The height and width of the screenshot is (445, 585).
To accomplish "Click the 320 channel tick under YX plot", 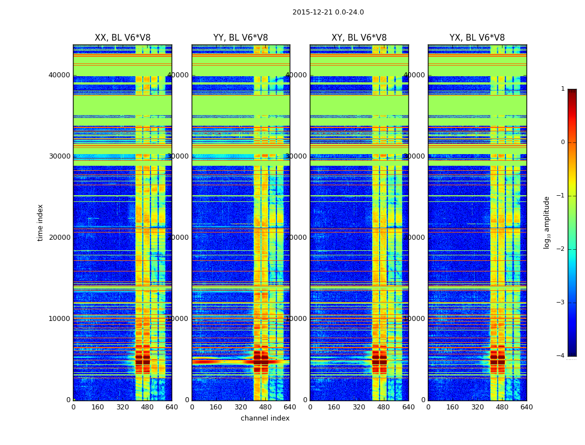I will click(477, 407).
